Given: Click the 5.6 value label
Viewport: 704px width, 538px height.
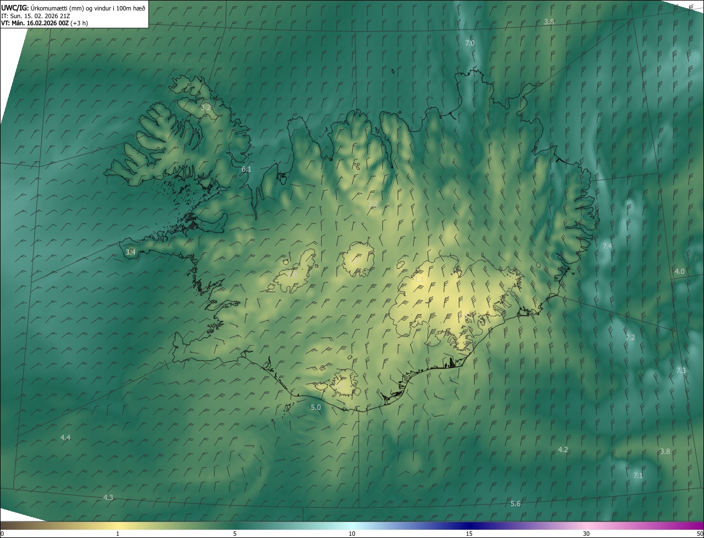Looking at the screenshot, I should coord(515,503).
